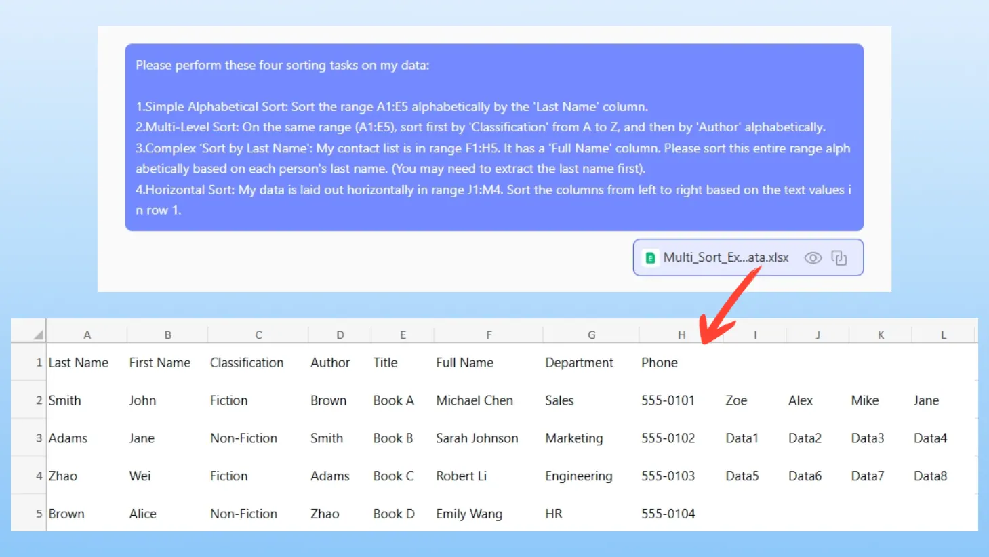This screenshot has height=557, width=989.
Task: Click the 'Full Name' header cell
Action: [465, 363]
